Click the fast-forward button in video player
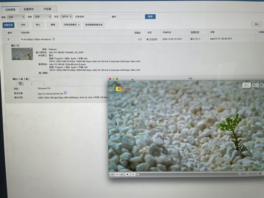 [x=122, y=174]
